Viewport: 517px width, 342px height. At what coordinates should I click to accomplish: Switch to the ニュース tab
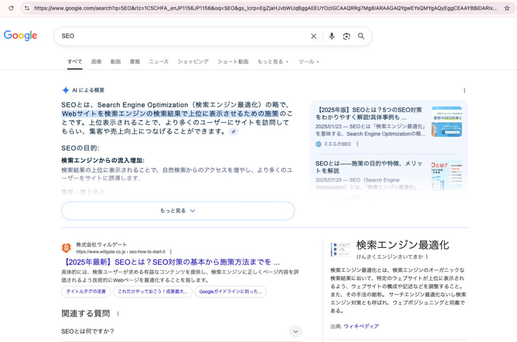159,62
